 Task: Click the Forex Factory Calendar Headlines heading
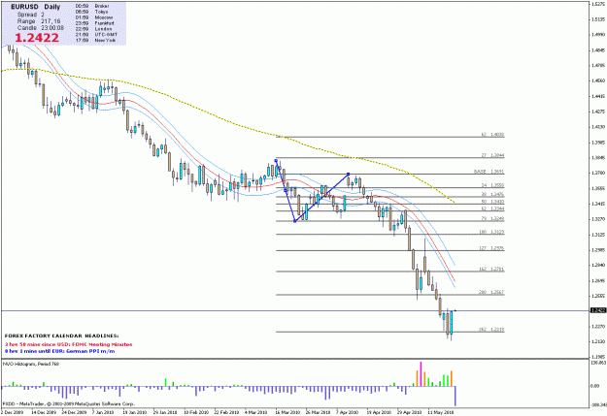click(x=61, y=336)
